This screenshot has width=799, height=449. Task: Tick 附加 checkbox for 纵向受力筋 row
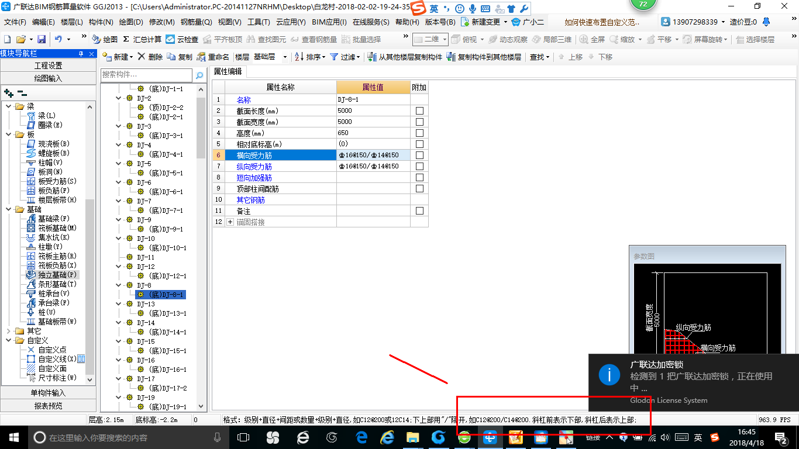419,167
